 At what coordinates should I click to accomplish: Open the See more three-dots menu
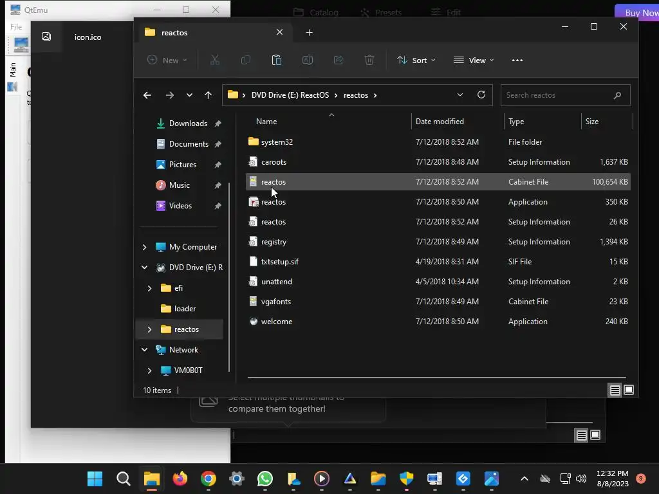517,60
